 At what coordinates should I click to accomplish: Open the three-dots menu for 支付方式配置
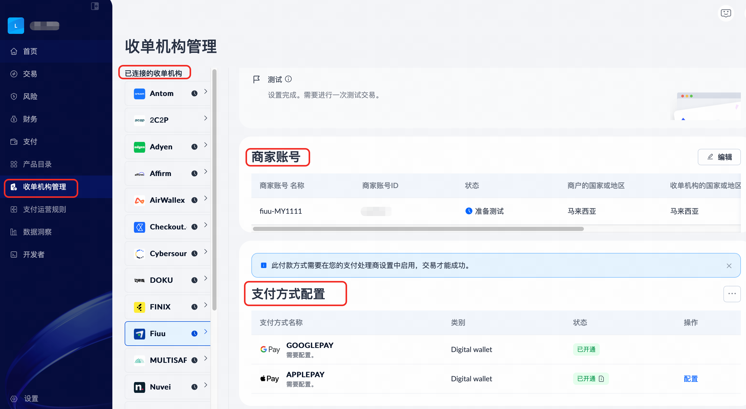[732, 294]
